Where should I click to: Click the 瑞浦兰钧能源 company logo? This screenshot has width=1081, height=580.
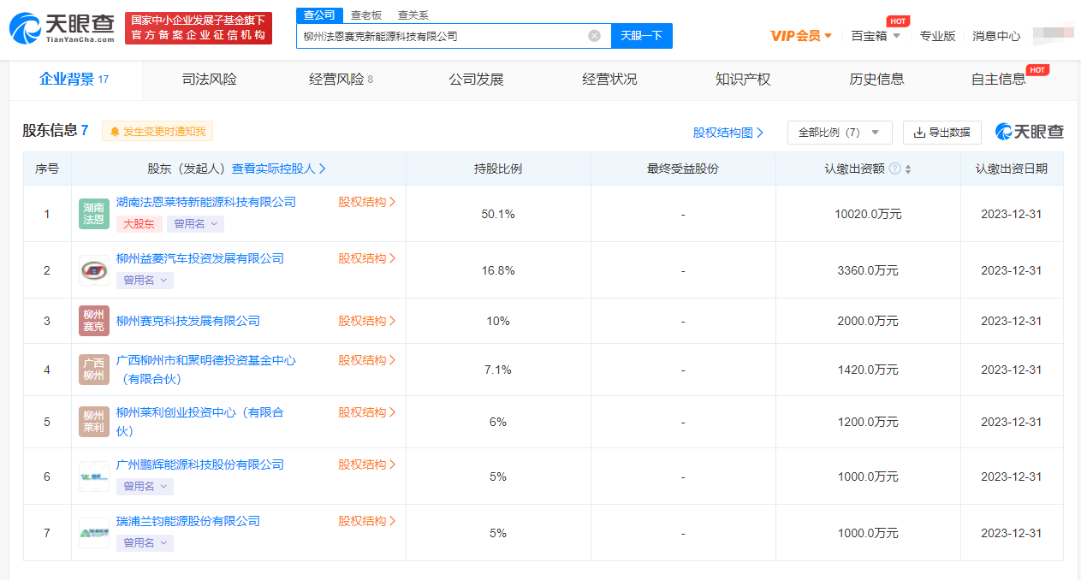[93, 533]
